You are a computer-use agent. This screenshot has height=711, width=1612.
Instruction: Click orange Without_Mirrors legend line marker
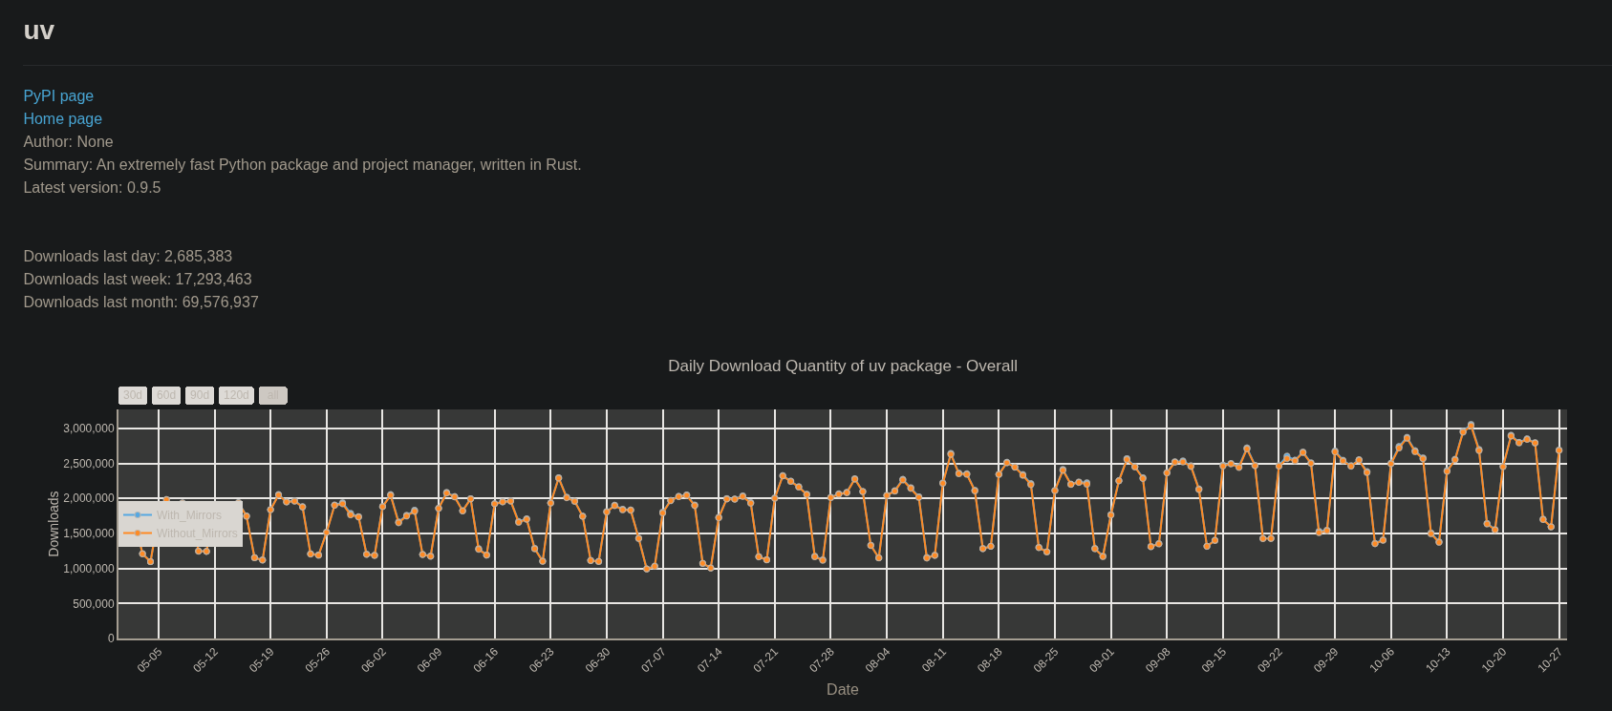point(138,533)
